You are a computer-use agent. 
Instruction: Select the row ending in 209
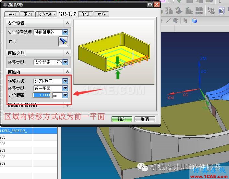[29, 163]
